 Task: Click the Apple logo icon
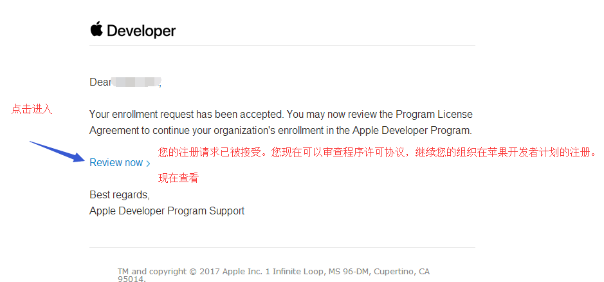(96, 30)
